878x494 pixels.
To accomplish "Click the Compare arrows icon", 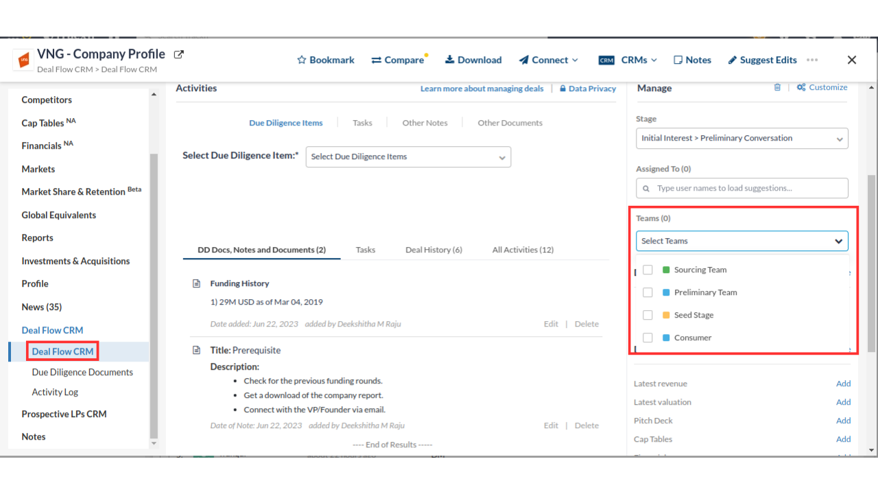I will coord(376,60).
